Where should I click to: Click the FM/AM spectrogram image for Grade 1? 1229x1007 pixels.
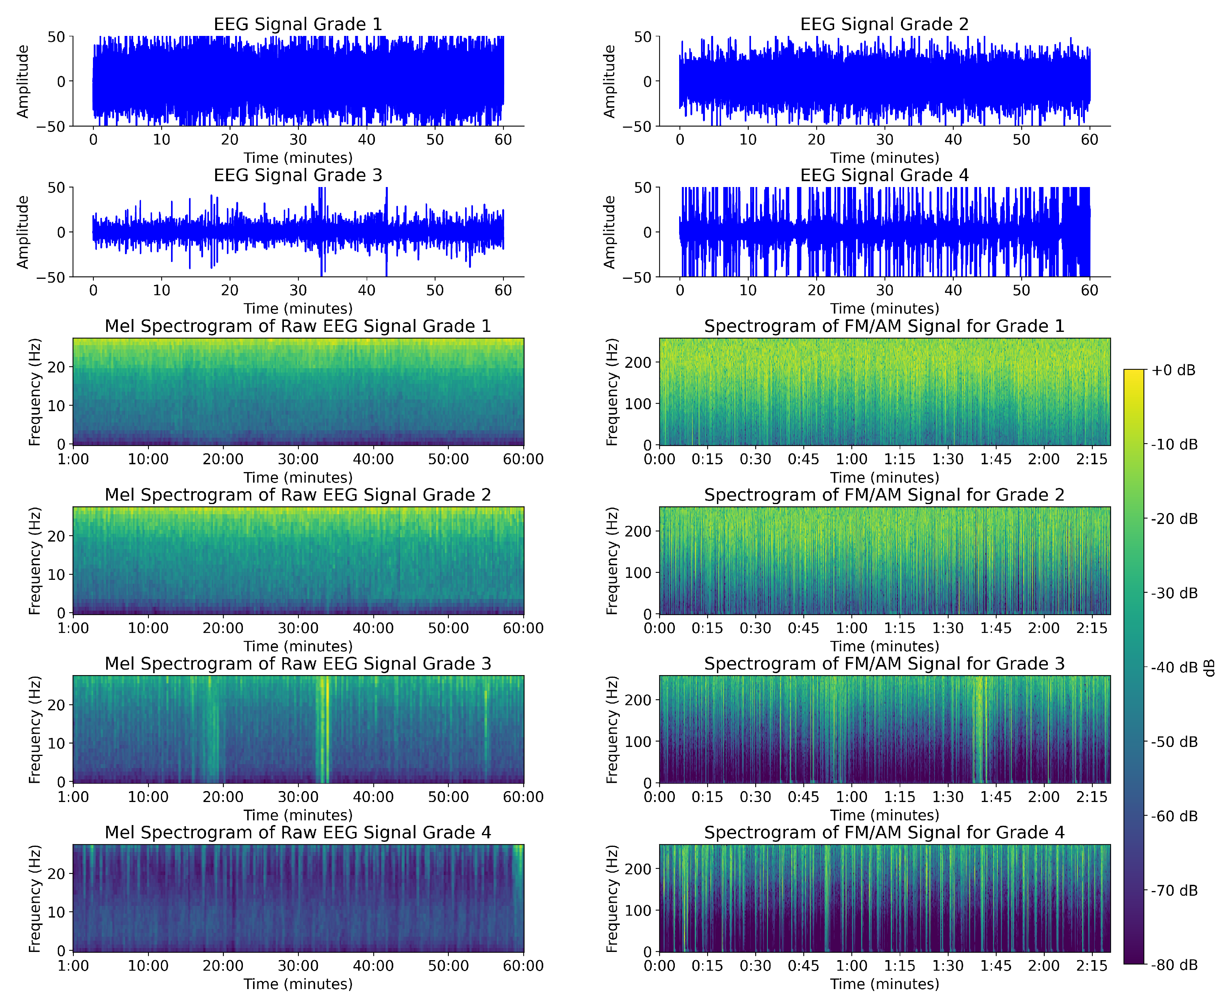tap(885, 392)
